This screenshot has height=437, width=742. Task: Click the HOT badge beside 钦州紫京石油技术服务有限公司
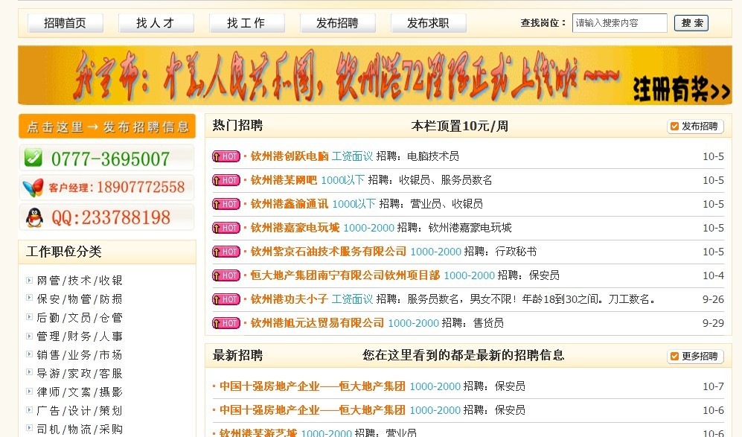226,252
